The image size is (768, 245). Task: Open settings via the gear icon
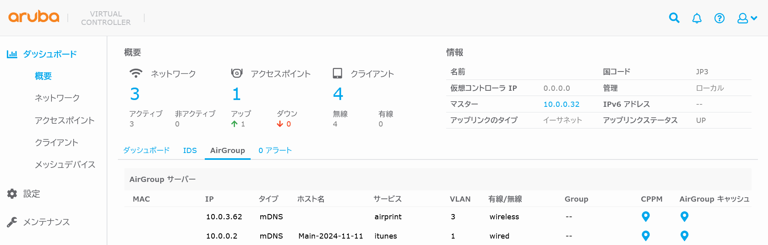12,194
